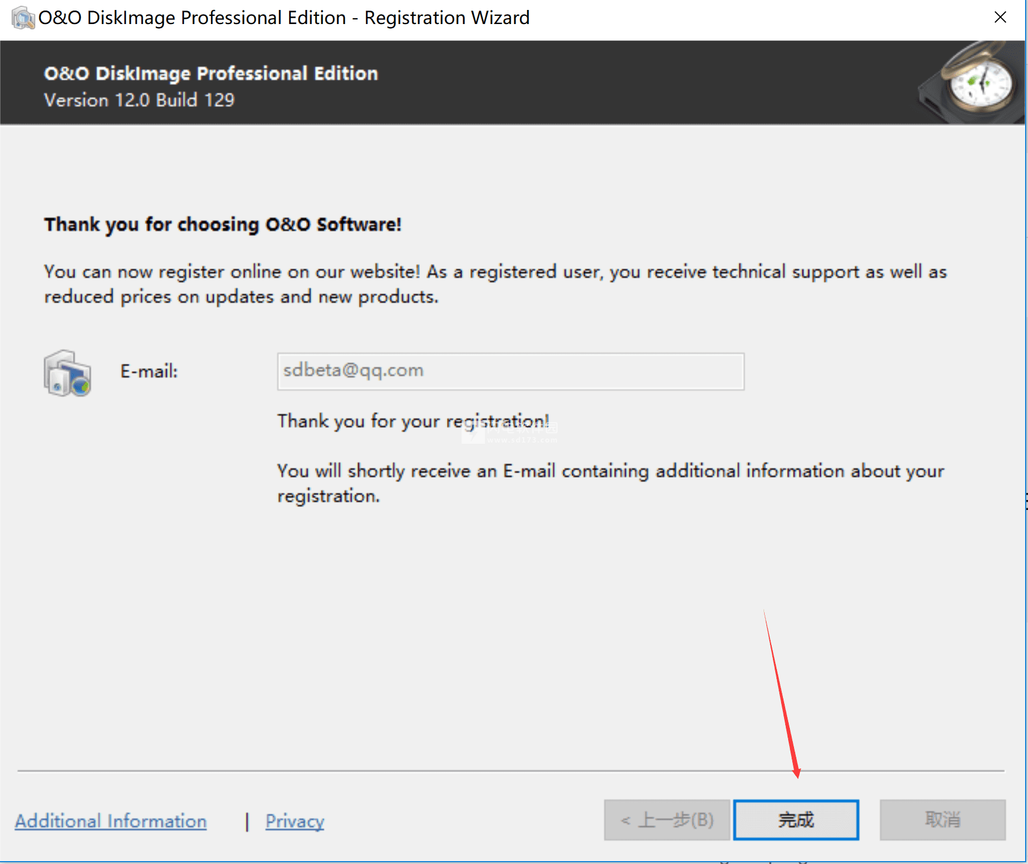Click the 'Version 12.0 Build 129' text

tap(140, 100)
